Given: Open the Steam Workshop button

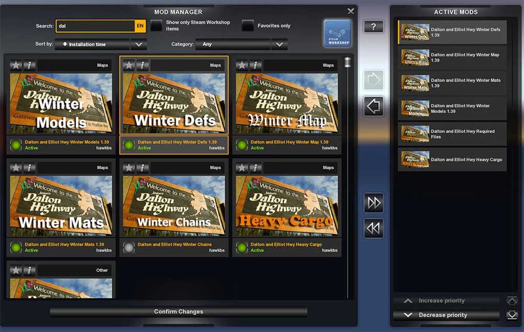Looking at the screenshot, I should 337,33.
